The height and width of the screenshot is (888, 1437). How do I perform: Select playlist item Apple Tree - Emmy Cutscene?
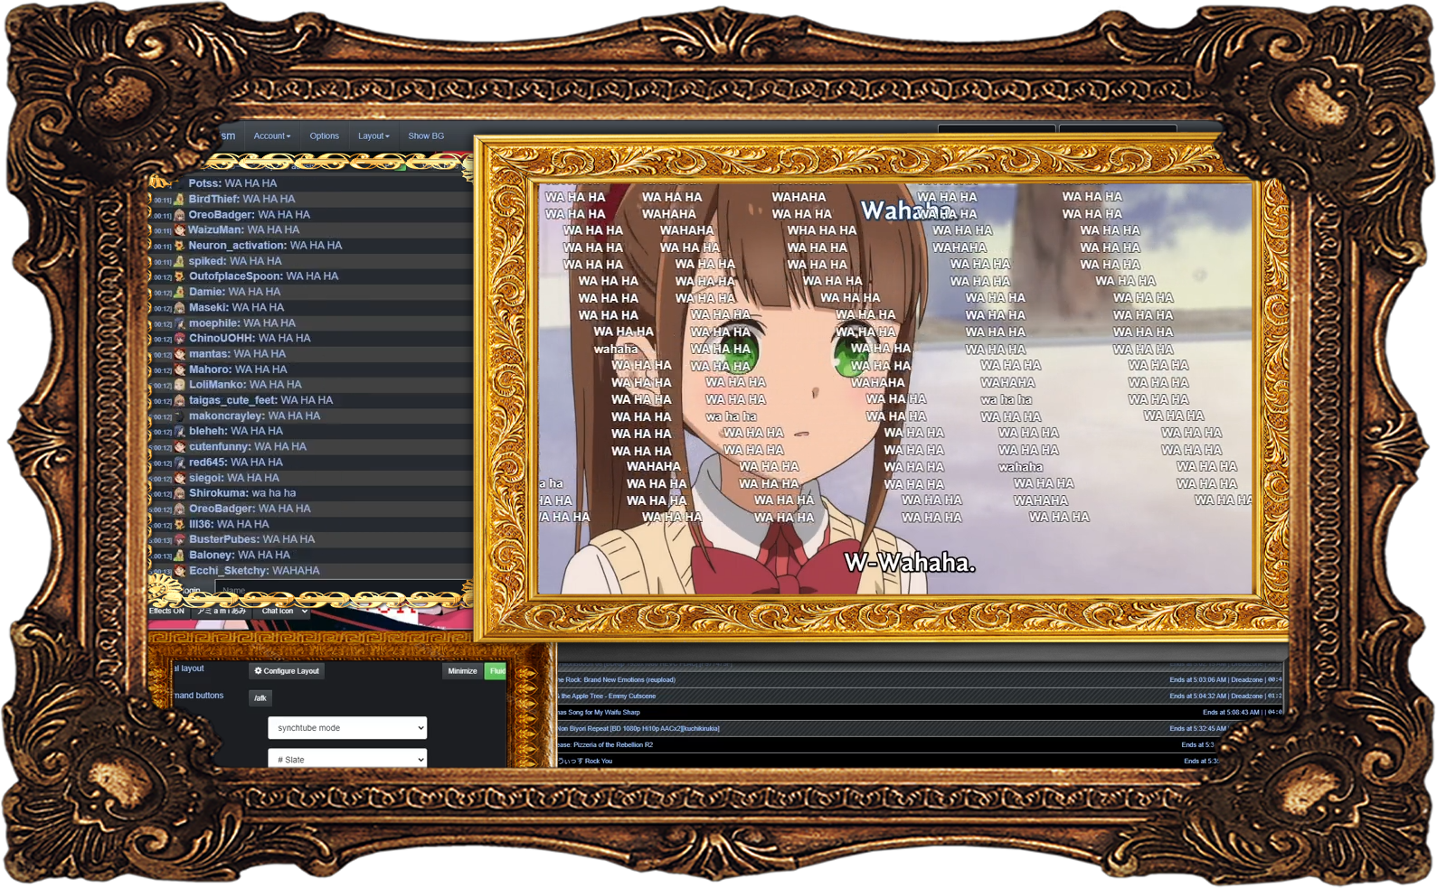[919, 696]
